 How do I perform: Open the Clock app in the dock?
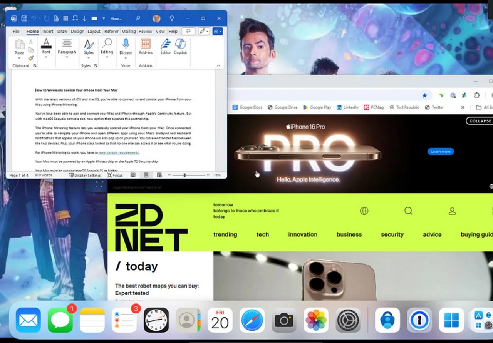coord(156,320)
